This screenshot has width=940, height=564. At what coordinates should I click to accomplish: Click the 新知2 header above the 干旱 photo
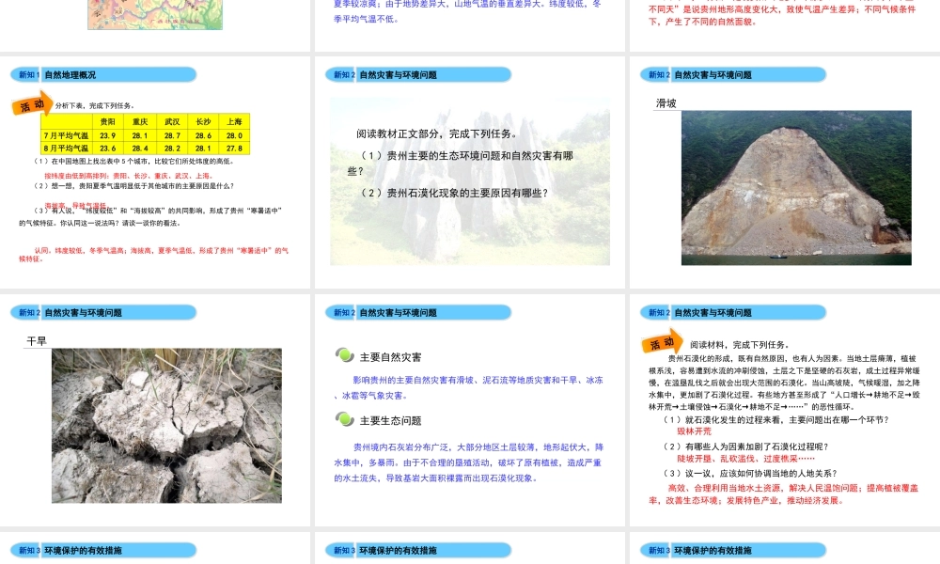point(103,312)
